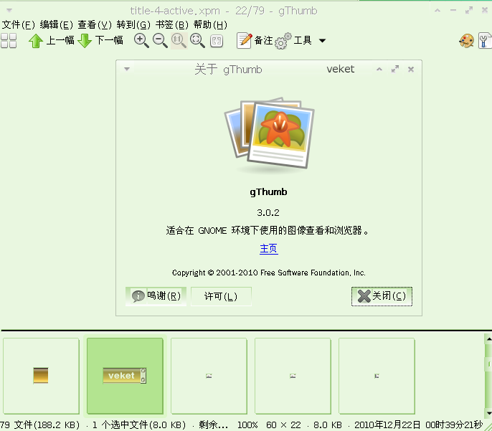
Task: Click the 许可(L) license button
Action: pyautogui.click(x=221, y=296)
